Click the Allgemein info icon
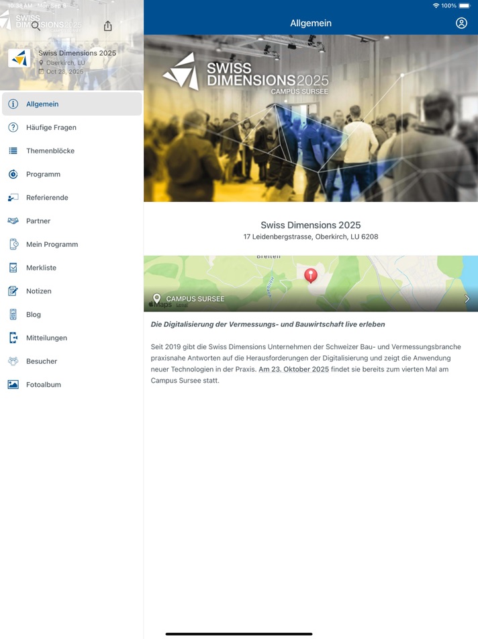This screenshot has height=639, width=478. click(x=13, y=104)
